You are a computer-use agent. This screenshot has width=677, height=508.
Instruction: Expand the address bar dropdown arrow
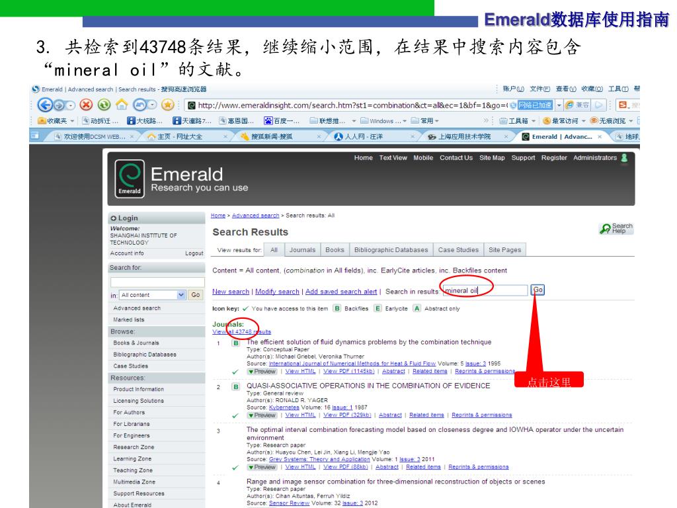[559, 105]
